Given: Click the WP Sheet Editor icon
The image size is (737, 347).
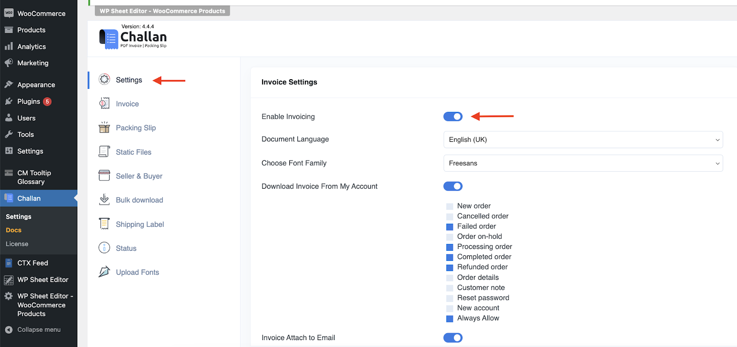Looking at the screenshot, I should tap(9, 280).
